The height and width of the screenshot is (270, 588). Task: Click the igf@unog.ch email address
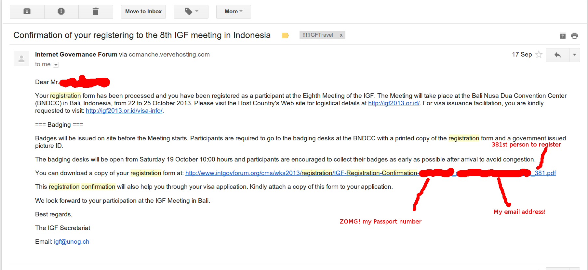(x=72, y=242)
